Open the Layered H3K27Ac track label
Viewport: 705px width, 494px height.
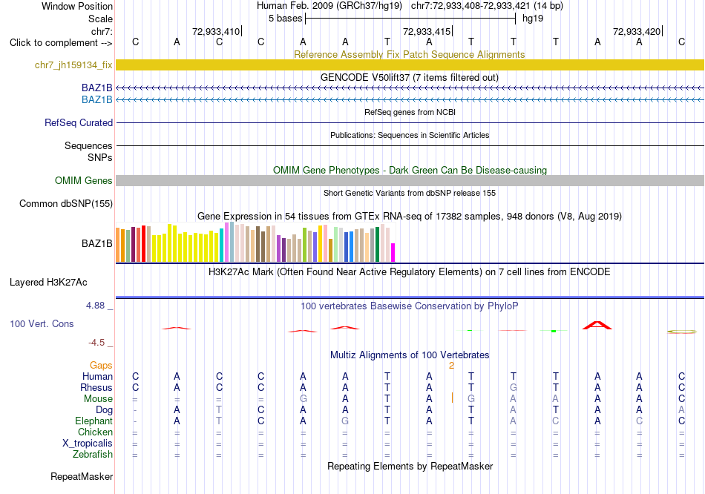tap(48, 283)
